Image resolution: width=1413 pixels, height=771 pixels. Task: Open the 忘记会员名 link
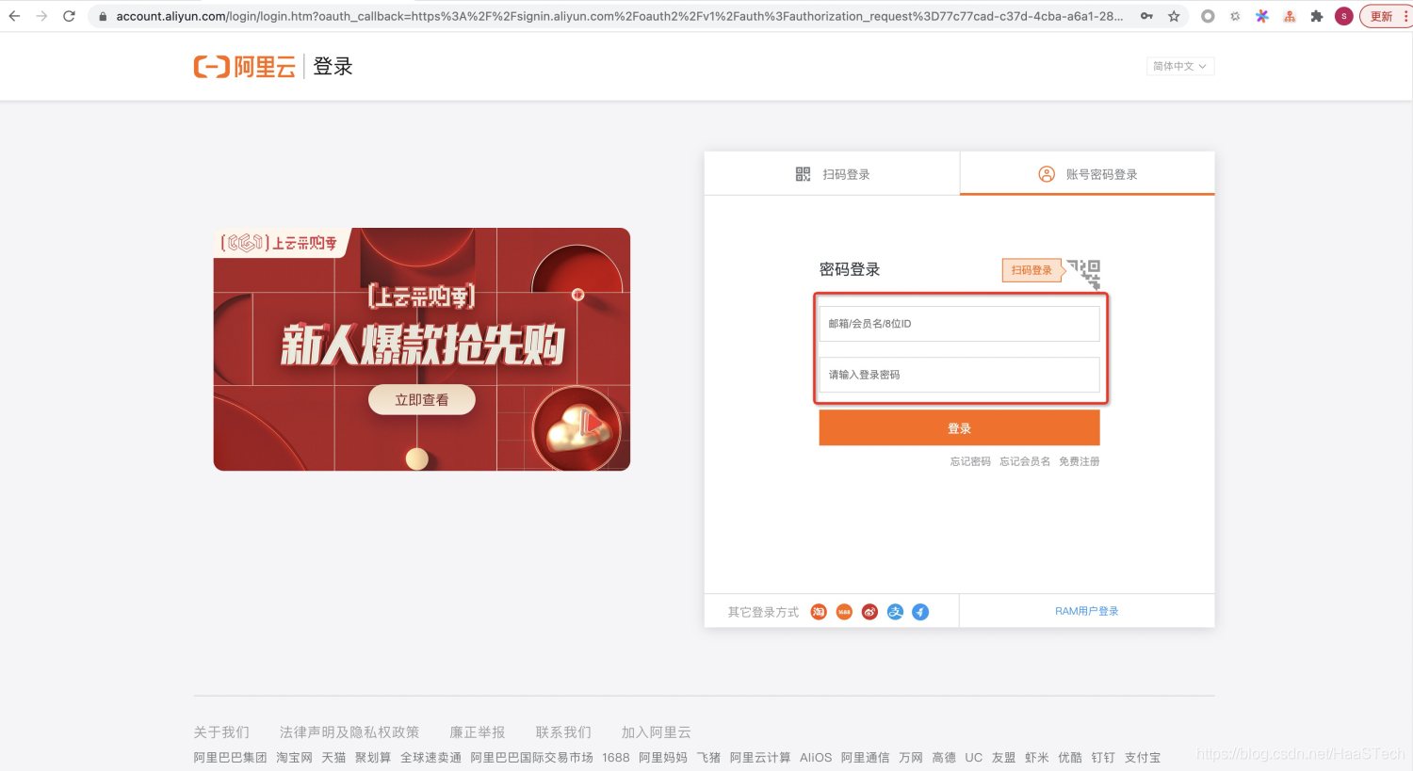[1025, 461]
